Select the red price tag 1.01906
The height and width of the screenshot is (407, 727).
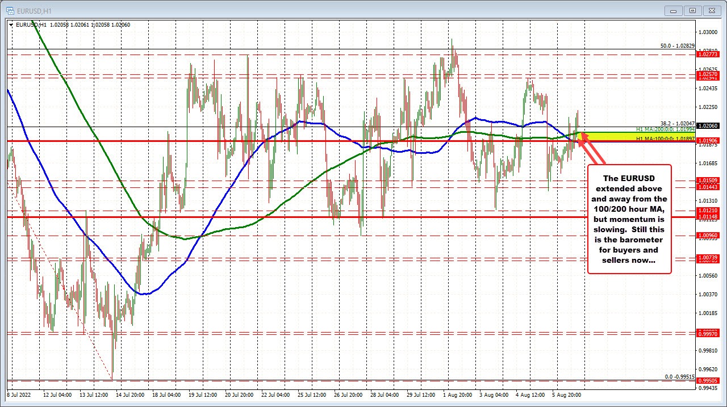click(708, 141)
